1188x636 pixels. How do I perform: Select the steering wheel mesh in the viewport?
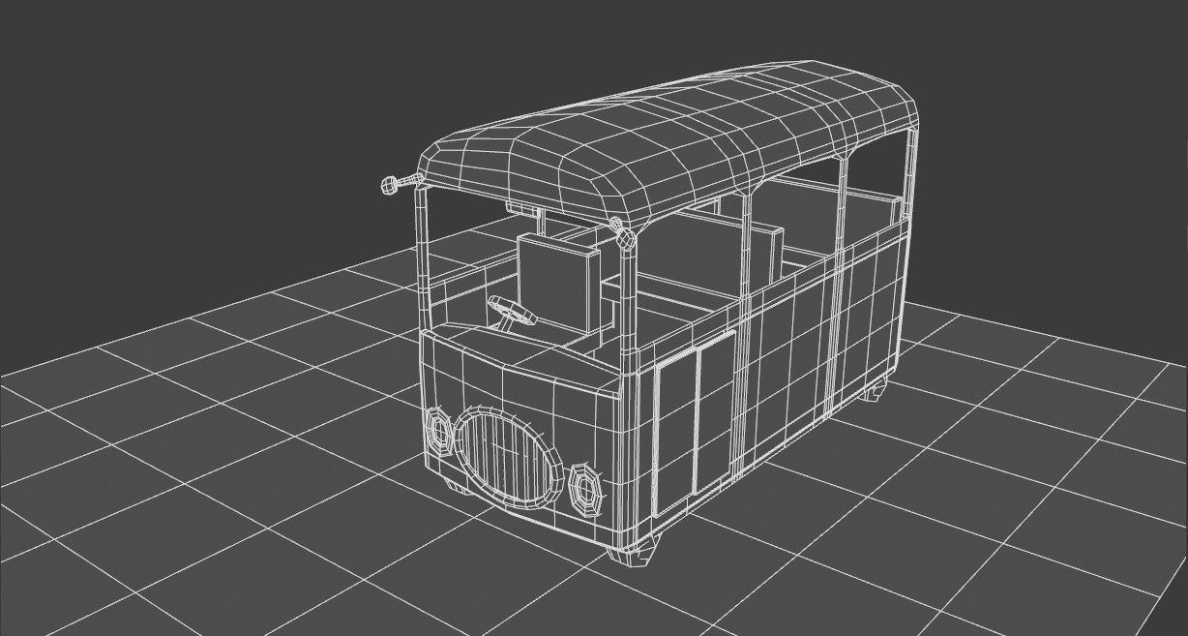[513, 311]
